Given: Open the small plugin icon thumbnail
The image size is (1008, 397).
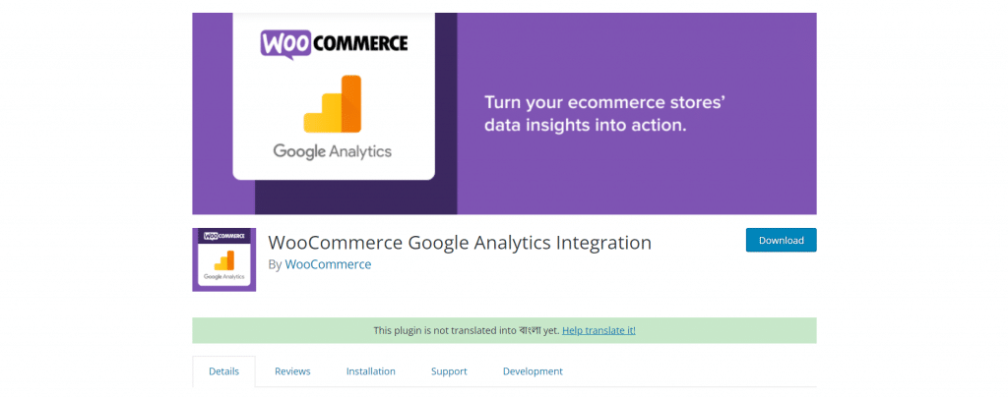Looking at the screenshot, I should [x=223, y=259].
